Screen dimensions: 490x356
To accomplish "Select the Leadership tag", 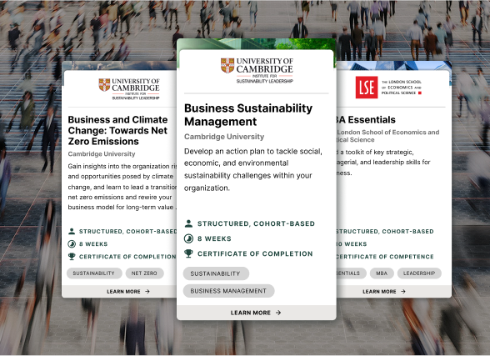I will 419,273.
